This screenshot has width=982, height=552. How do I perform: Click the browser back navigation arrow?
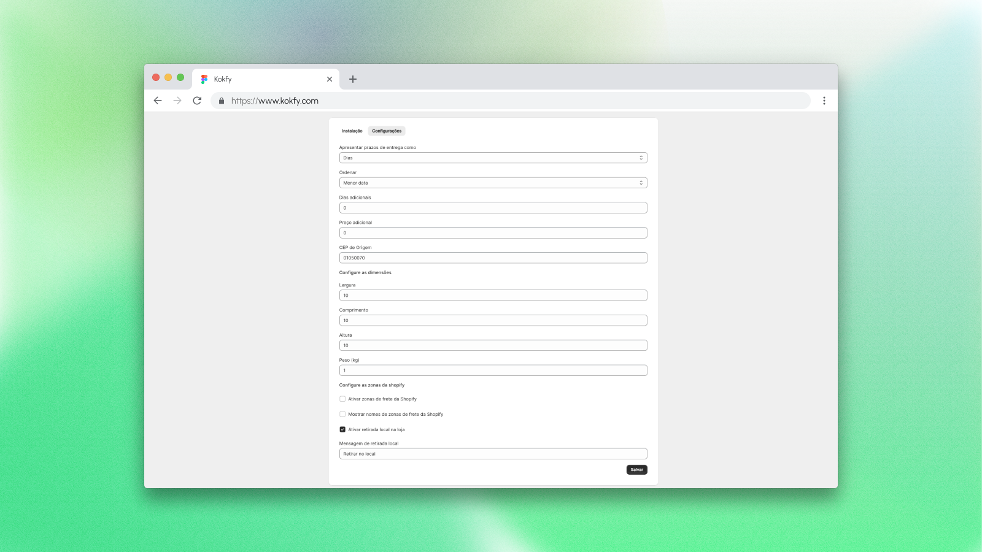coord(158,101)
